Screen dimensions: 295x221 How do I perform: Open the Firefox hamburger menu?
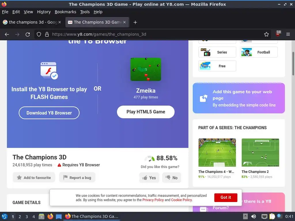[288, 35]
